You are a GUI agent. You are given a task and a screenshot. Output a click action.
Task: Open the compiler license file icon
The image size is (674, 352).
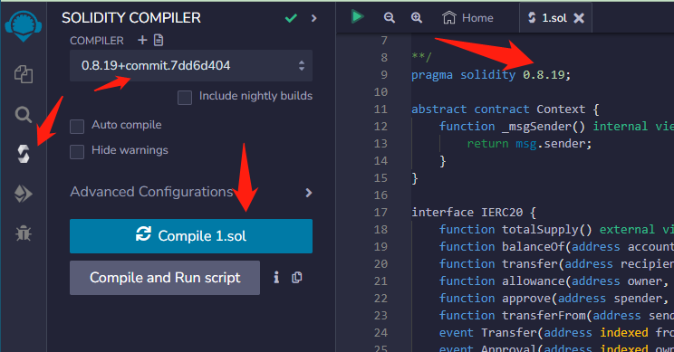pyautogui.click(x=159, y=40)
